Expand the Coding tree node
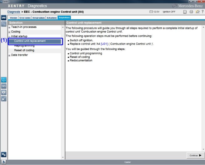205x165 pixels. [x=9, y=32]
